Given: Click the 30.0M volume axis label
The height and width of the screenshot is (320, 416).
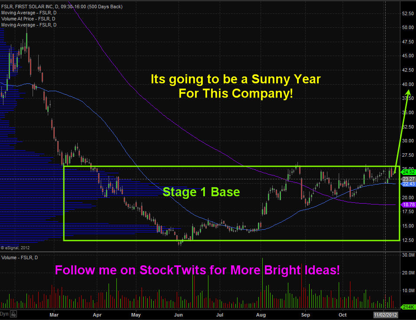Looking at the screenshot, I should (408, 255).
